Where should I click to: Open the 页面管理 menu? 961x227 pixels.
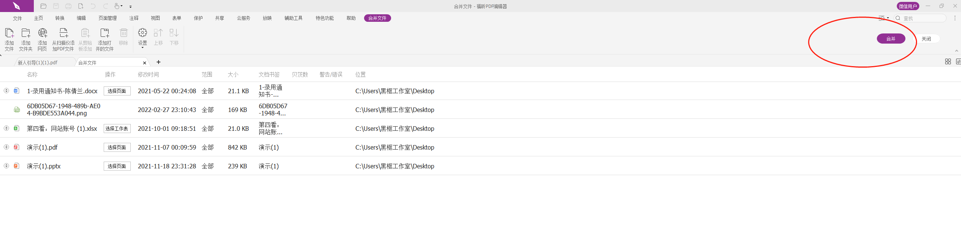[x=107, y=18]
